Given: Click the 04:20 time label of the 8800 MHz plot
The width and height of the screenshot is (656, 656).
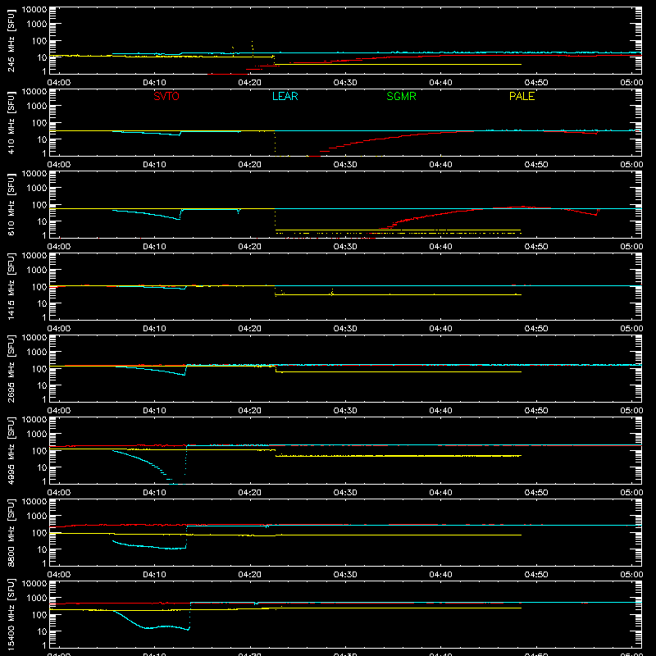Looking at the screenshot, I should [x=250, y=575].
